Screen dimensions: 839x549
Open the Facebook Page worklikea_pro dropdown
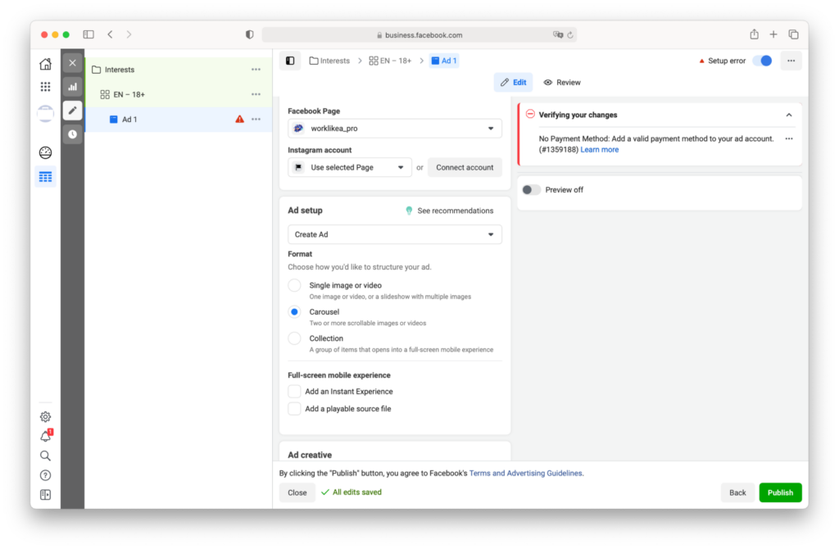[395, 129]
